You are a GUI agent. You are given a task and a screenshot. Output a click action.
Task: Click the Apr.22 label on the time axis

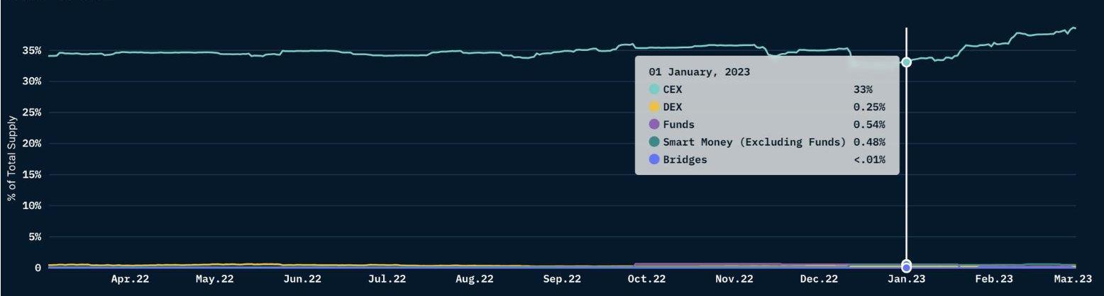[130, 280]
